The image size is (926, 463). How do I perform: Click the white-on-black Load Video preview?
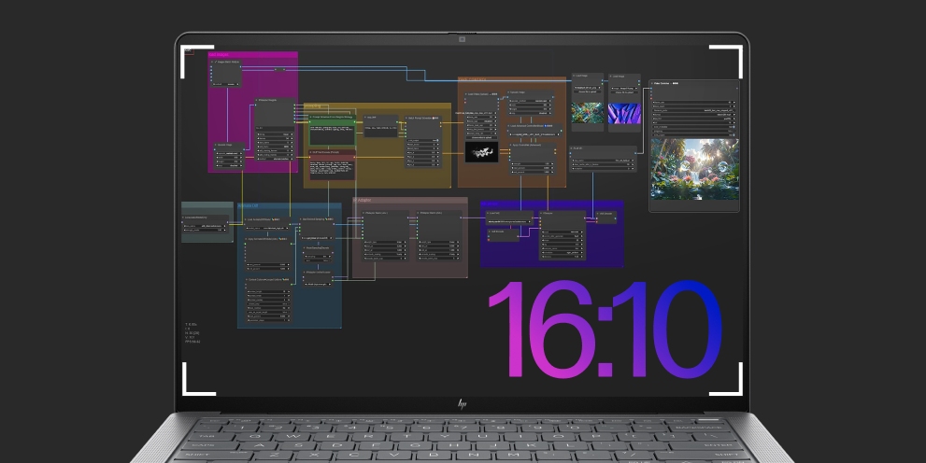click(483, 152)
